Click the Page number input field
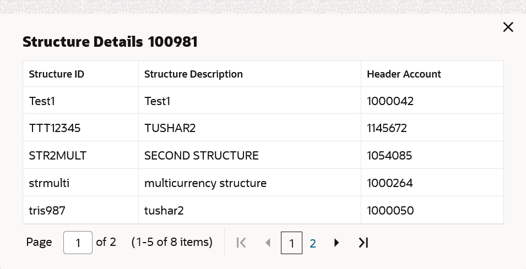Image resolution: width=526 pixels, height=269 pixels. point(78,243)
